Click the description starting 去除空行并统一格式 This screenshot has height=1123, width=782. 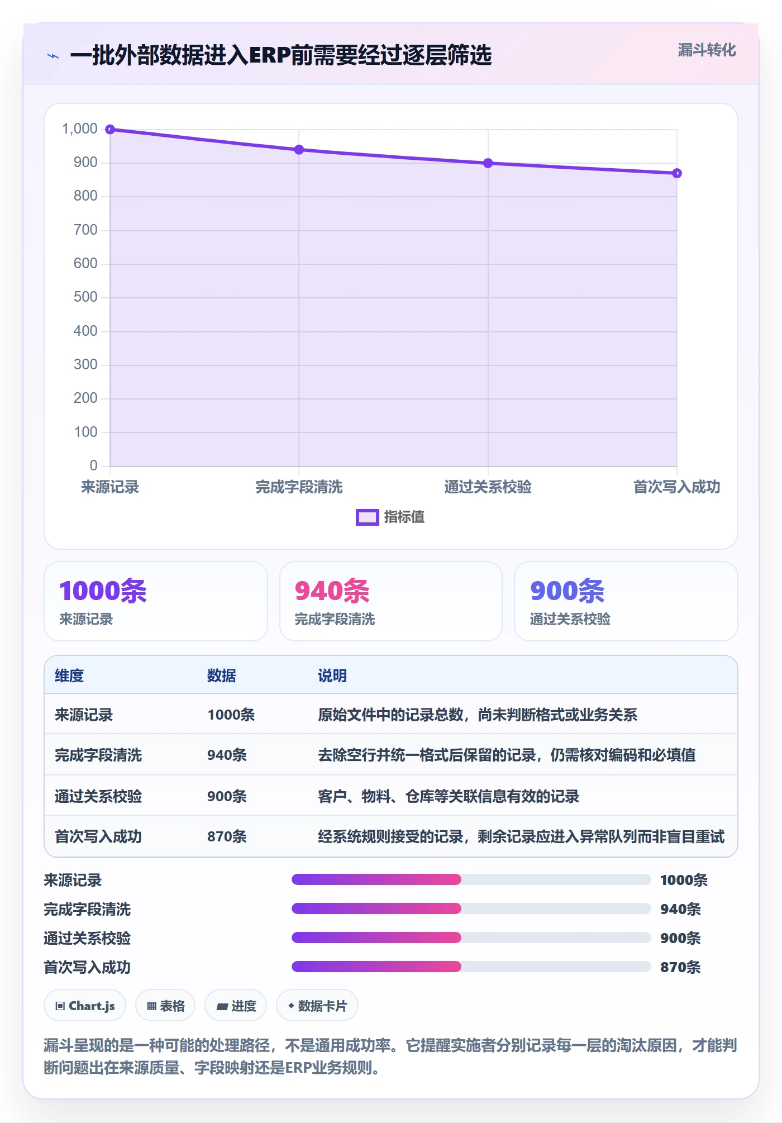coord(507,755)
